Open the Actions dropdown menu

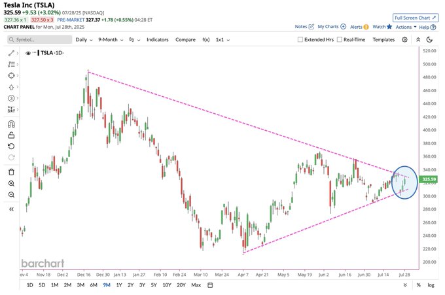pyautogui.click(x=406, y=27)
